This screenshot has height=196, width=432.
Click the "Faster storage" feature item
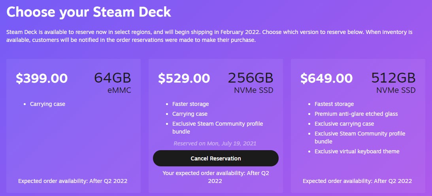pos(191,104)
